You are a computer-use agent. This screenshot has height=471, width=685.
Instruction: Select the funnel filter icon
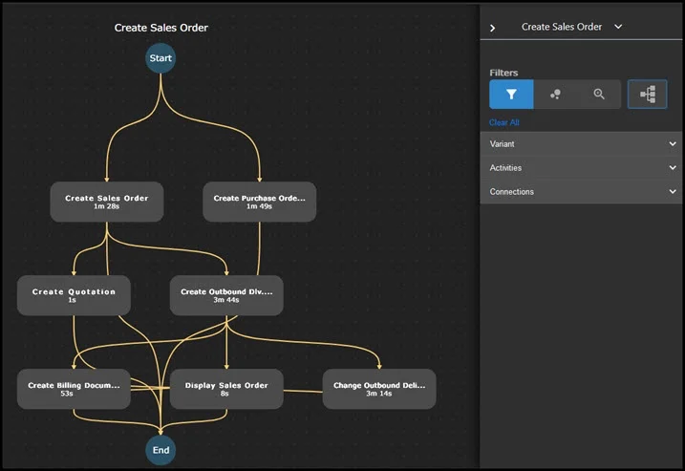pos(511,95)
